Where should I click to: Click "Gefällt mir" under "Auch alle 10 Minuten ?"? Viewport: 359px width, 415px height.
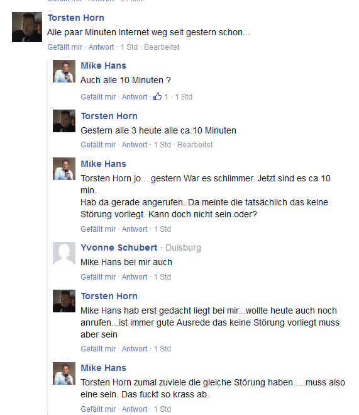[98, 96]
